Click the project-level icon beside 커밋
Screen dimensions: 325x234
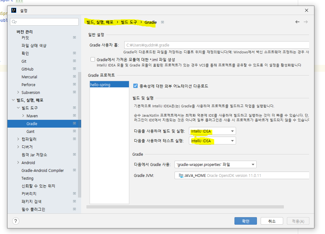(74, 37)
